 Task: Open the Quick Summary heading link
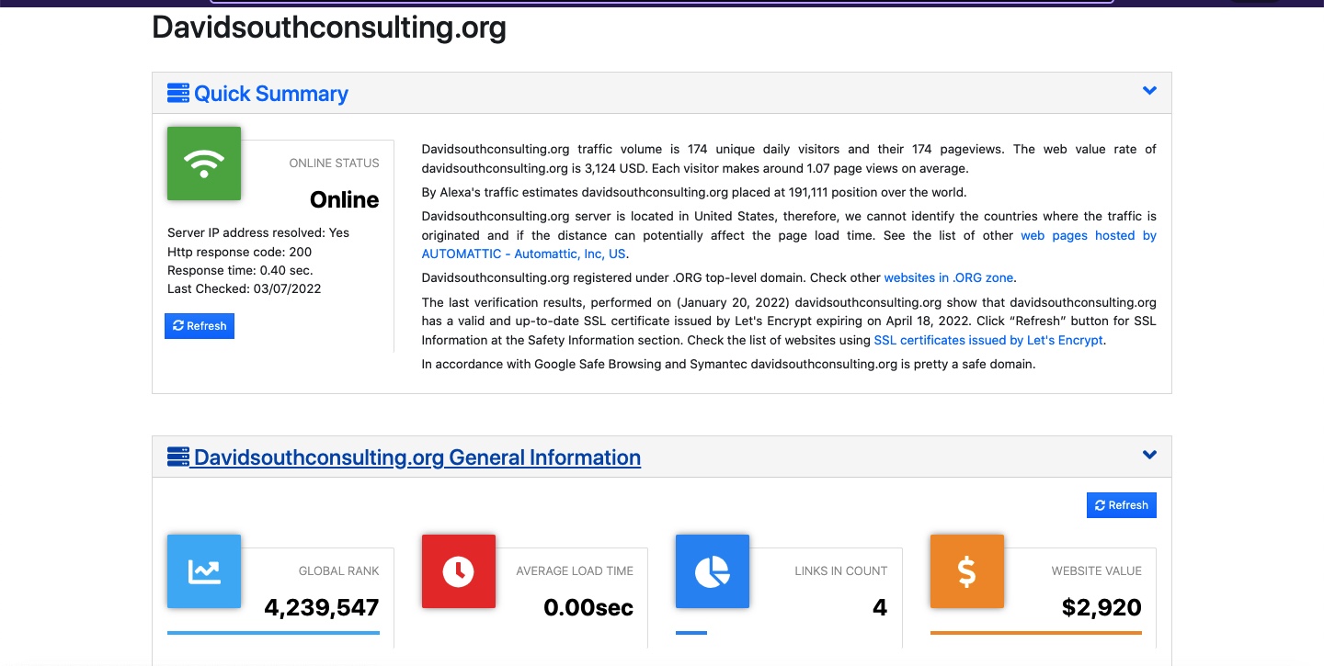270,94
